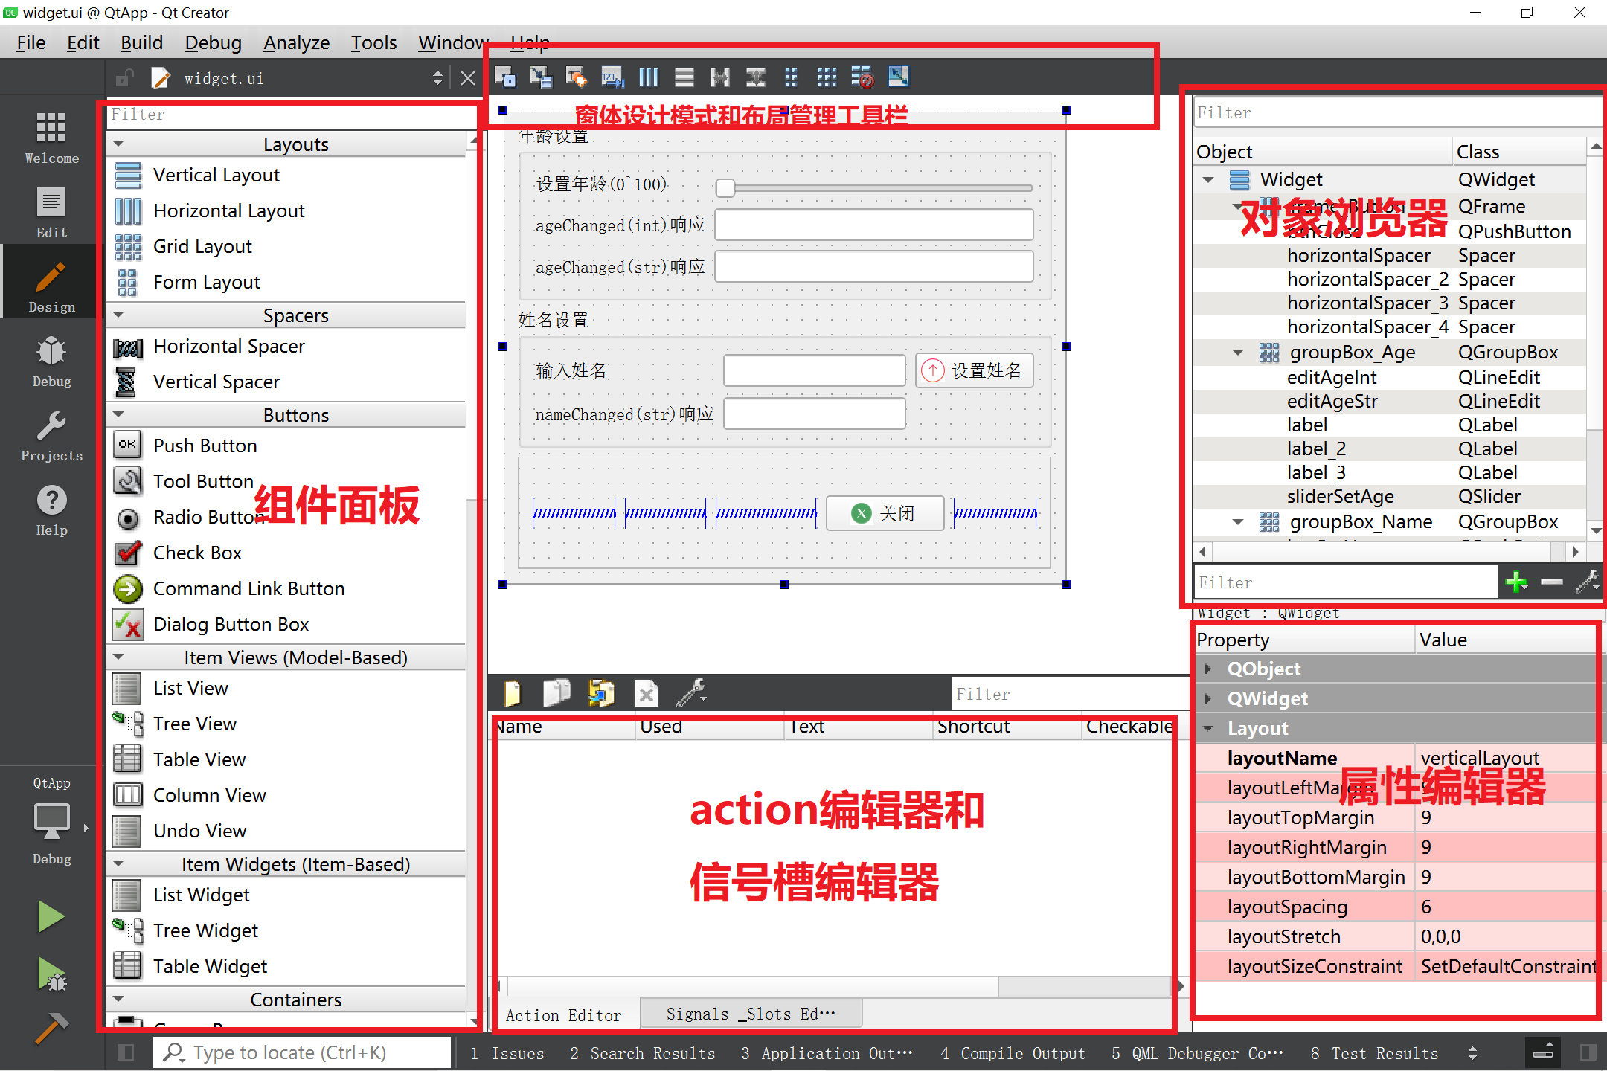Open Projects mode in left sidebar
The image size is (1607, 1071).
tap(51, 436)
